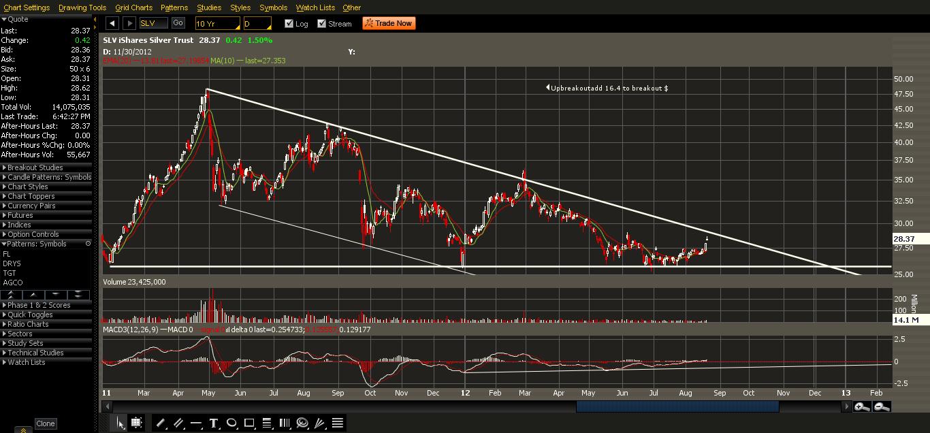Viewport: 930px width, 433px height.
Task: Jump to bottom of symbols list
Action: (x=79, y=295)
